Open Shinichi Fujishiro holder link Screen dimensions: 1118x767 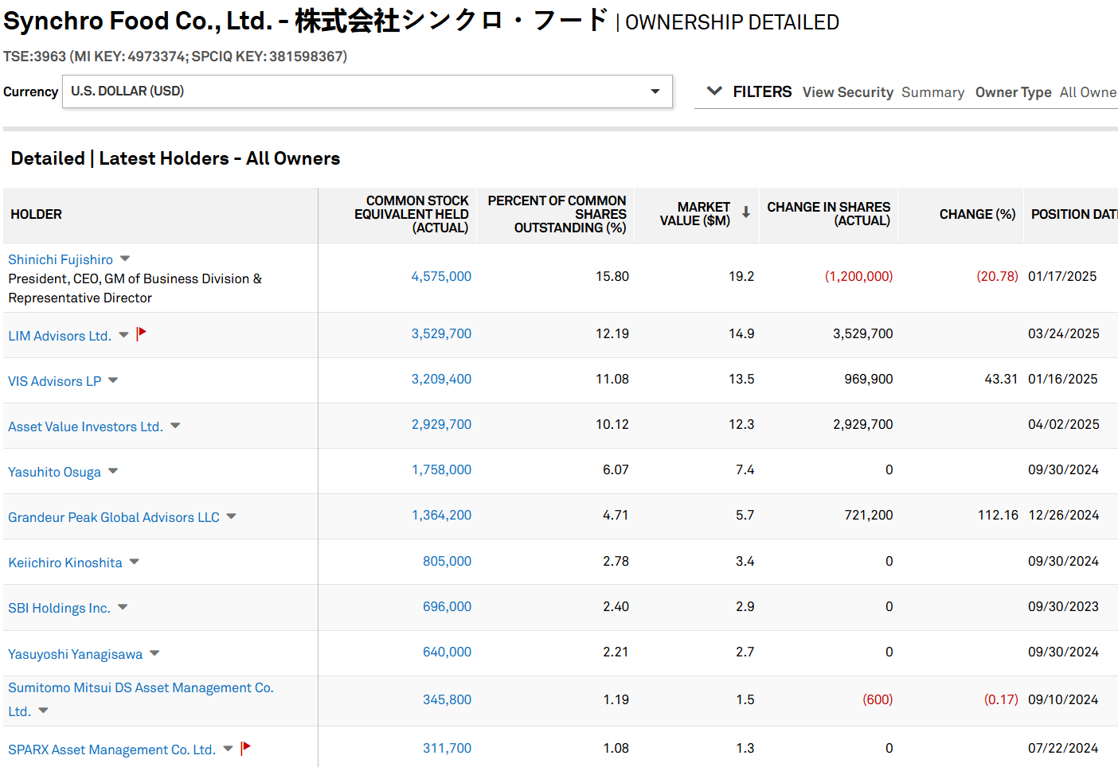[x=61, y=259]
